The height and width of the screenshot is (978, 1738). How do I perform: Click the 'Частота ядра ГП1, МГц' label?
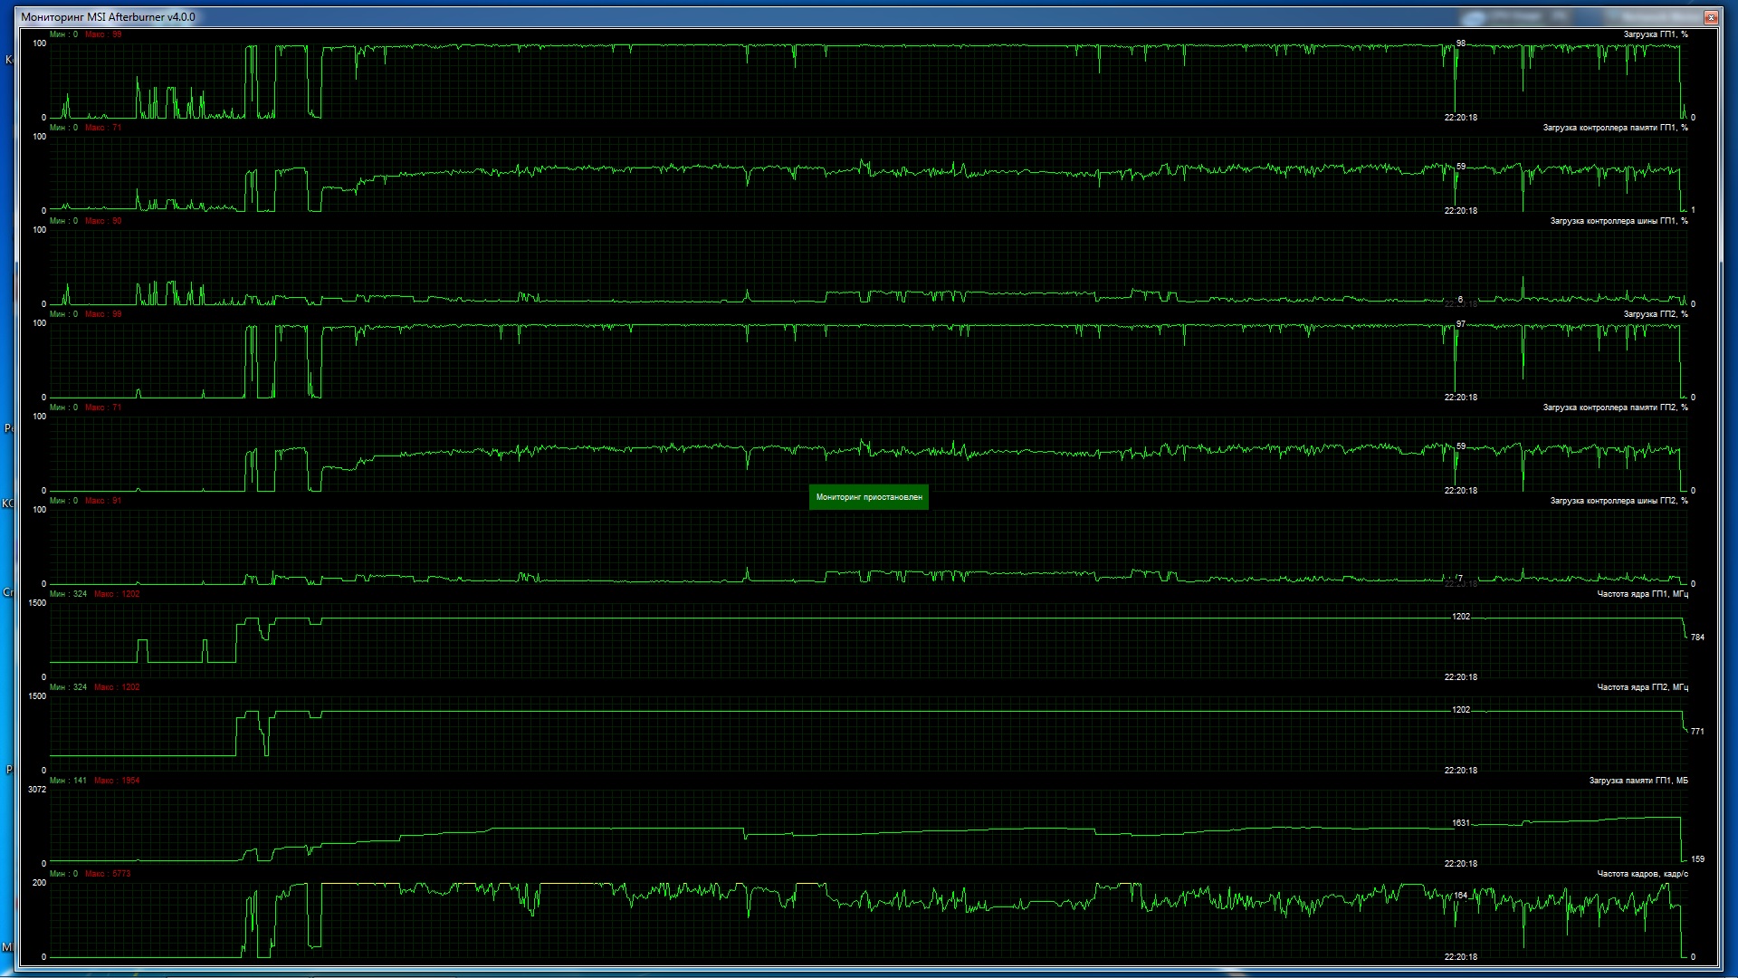(x=1642, y=594)
